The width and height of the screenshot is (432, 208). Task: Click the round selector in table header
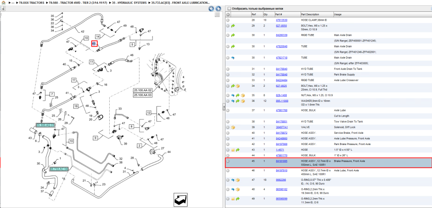click(228, 15)
